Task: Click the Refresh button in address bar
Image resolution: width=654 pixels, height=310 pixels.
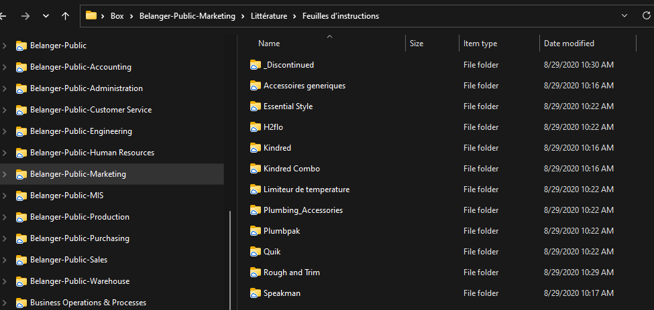Action: click(647, 16)
